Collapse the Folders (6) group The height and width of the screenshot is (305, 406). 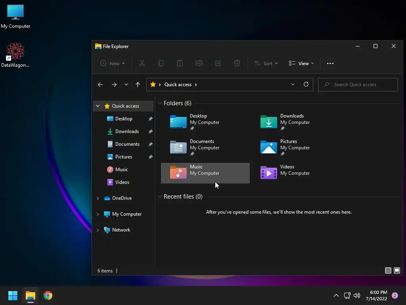click(160, 103)
